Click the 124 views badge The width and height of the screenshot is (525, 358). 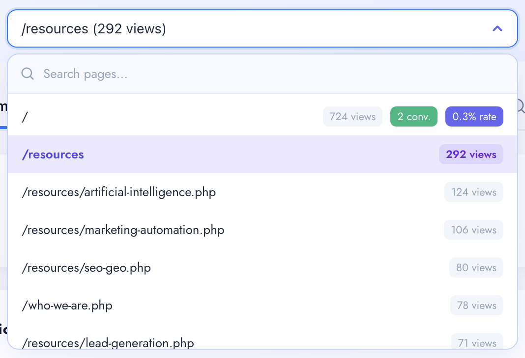pos(474,192)
